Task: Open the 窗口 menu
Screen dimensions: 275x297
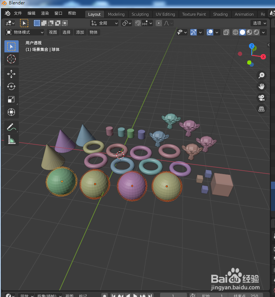Action: coord(59,13)
